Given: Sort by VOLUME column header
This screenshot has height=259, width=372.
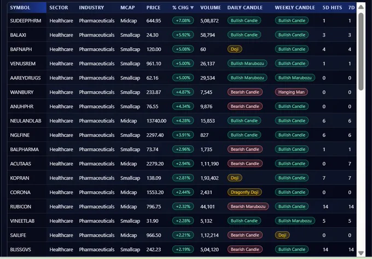Looking at the screenshot, I should [211, 8].
